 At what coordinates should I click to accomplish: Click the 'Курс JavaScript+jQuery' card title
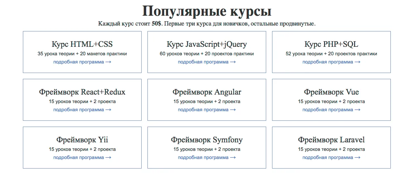tap(207, 44)
